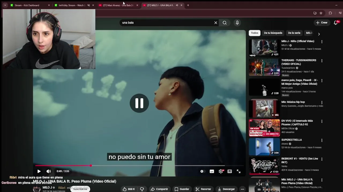This screenshot has height=192, width=343.
Task: Bookmark this page with the star icon
Action: pos(321,13)
